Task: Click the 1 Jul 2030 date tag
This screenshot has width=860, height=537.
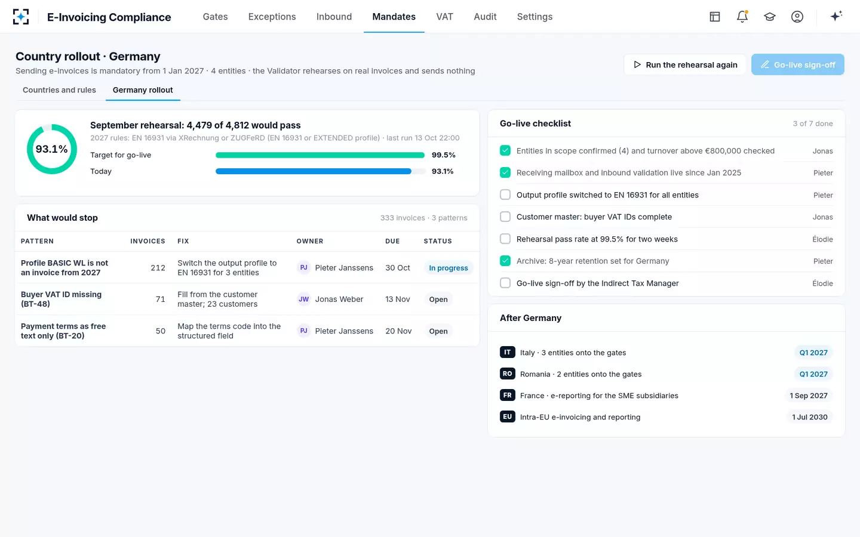Action: 810,417
